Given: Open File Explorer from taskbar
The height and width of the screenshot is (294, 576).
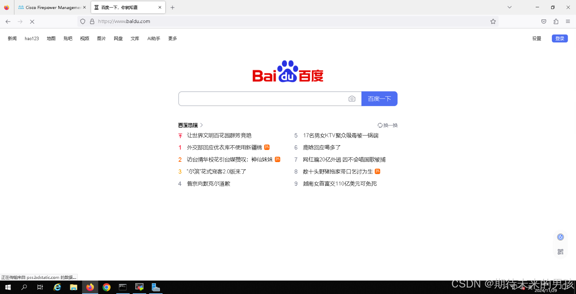Looking at the screenshot, I should 73,287.
